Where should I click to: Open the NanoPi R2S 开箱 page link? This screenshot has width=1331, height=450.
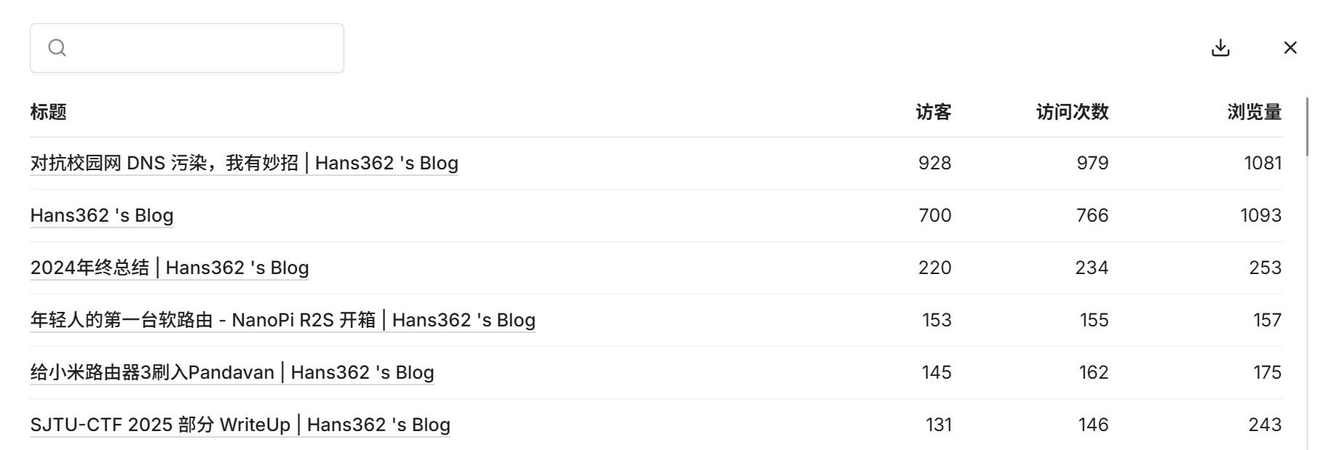click(282, 320)
